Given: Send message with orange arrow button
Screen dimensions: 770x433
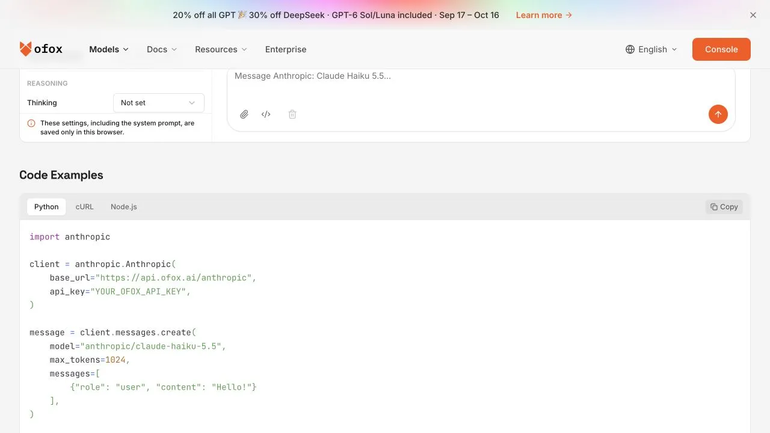Looking at the screenshot, I should (718, 114).
